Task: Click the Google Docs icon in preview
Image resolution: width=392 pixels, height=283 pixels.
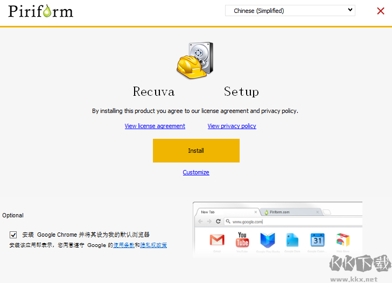Action: pos(292,240)
